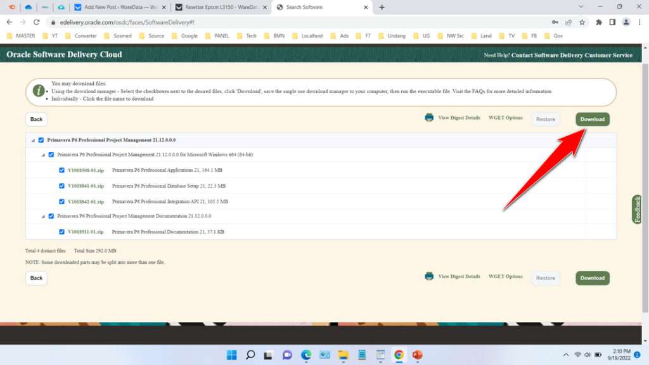
Task: Open a new browser tab with plus
Action: click(x=382, y=7)
